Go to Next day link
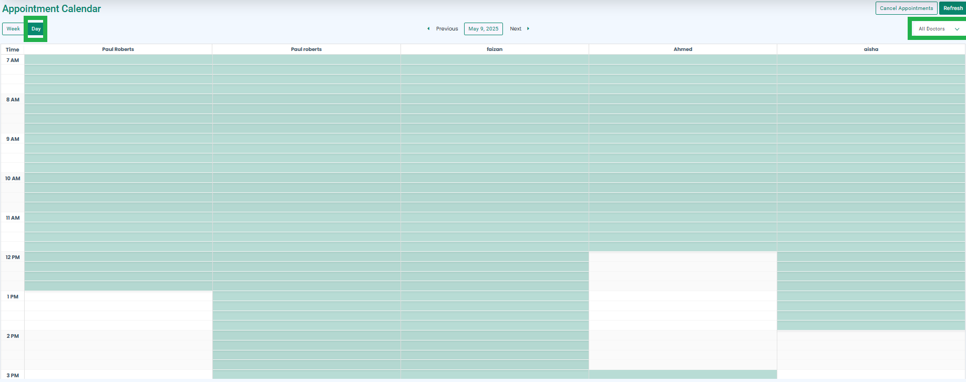Image resolution: width=966 pixels, height=382 pixels. [x=516, y=29]
